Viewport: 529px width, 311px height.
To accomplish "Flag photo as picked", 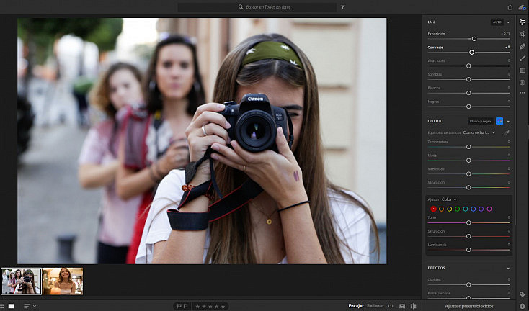I will click(x=180, y=306).
